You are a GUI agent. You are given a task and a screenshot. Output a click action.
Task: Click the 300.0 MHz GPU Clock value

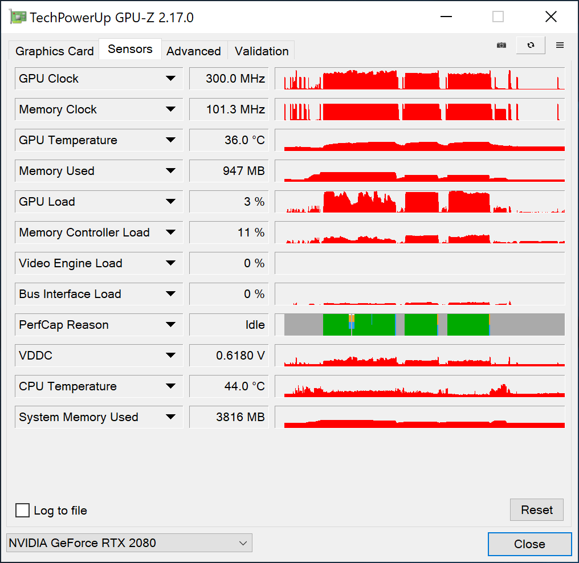click(229, 78)
